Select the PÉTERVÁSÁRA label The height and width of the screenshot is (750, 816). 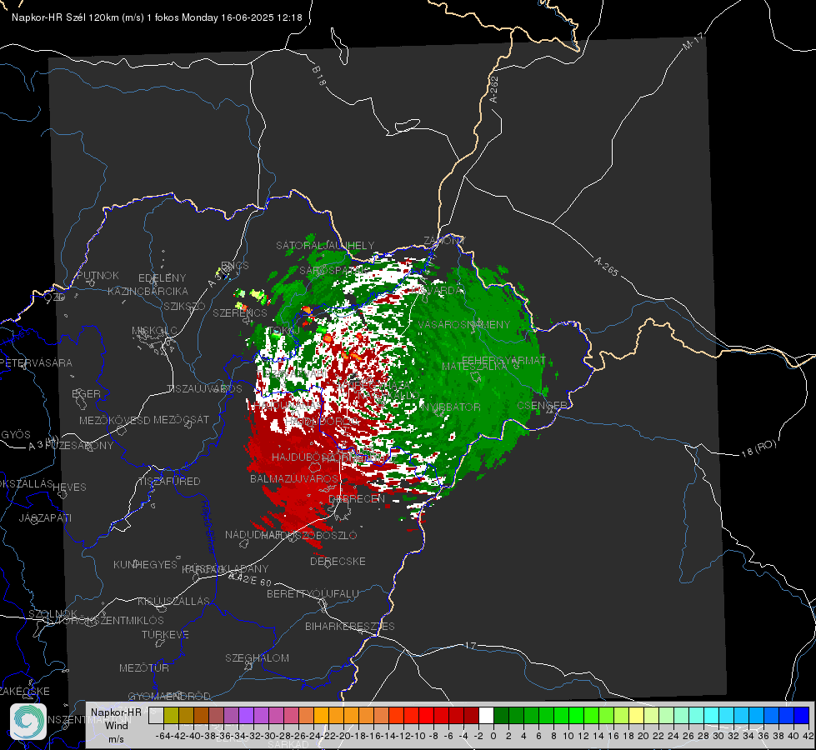[x=37, y=362]
